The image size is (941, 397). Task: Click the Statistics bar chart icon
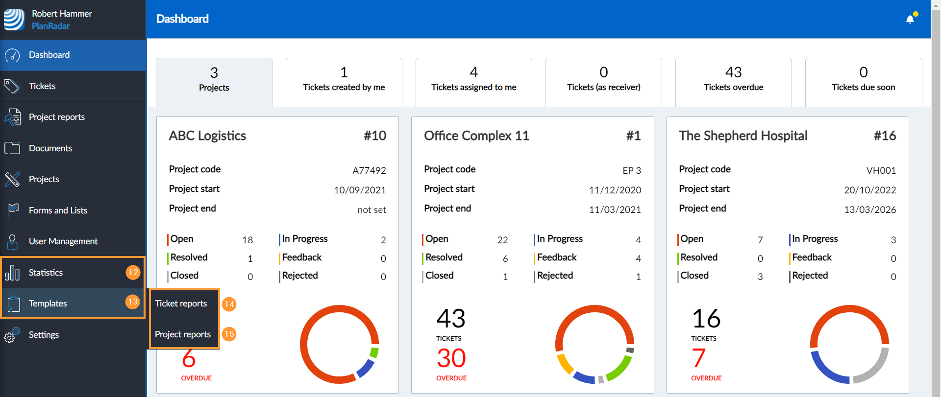(x=12, y=273)
